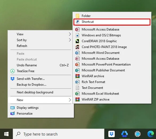
Task: Expand the Sort by submenu arrow
Action: tap(70, 40)
